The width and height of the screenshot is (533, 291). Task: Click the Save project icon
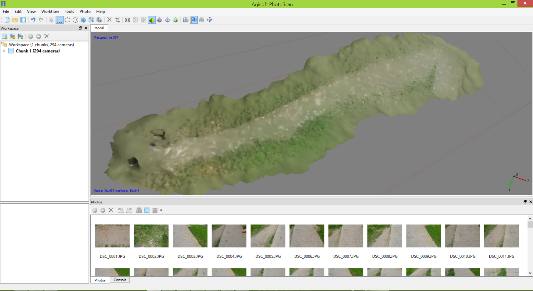23,20
